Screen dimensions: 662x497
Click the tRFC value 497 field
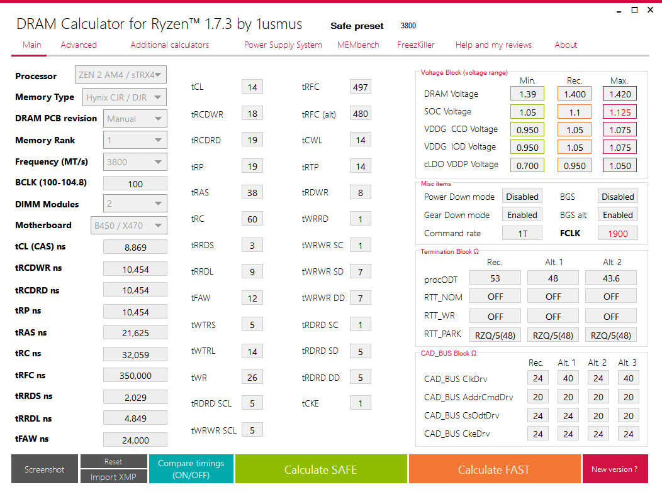pos(360,87)
